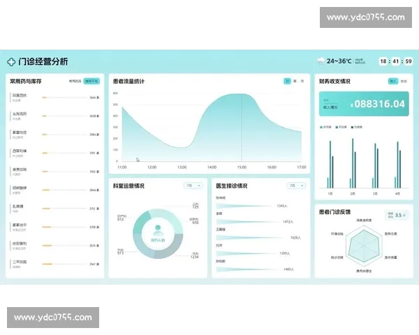This screenshot has height=335, width=419.
Task: Click the doctor bar with 1472人
Action: tap(247, 221)
